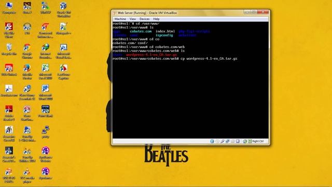332x187 pixels.
Task: Select the VLC media player shortcut
Action: click(x=27, y=176)
